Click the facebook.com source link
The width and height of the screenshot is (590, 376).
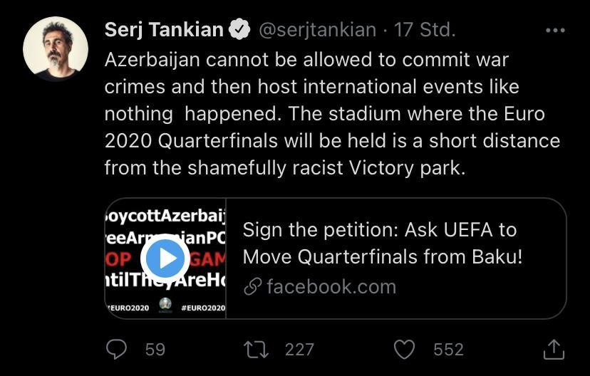(x=331, y=287)
